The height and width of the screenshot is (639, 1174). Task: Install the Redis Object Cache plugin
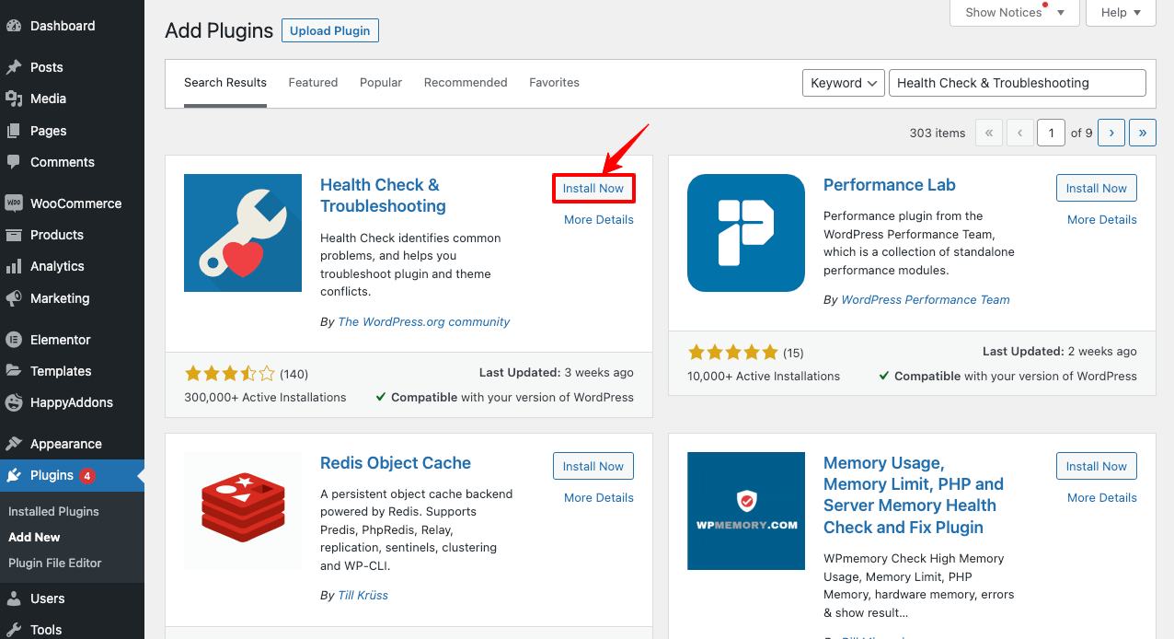pos(593,466)
